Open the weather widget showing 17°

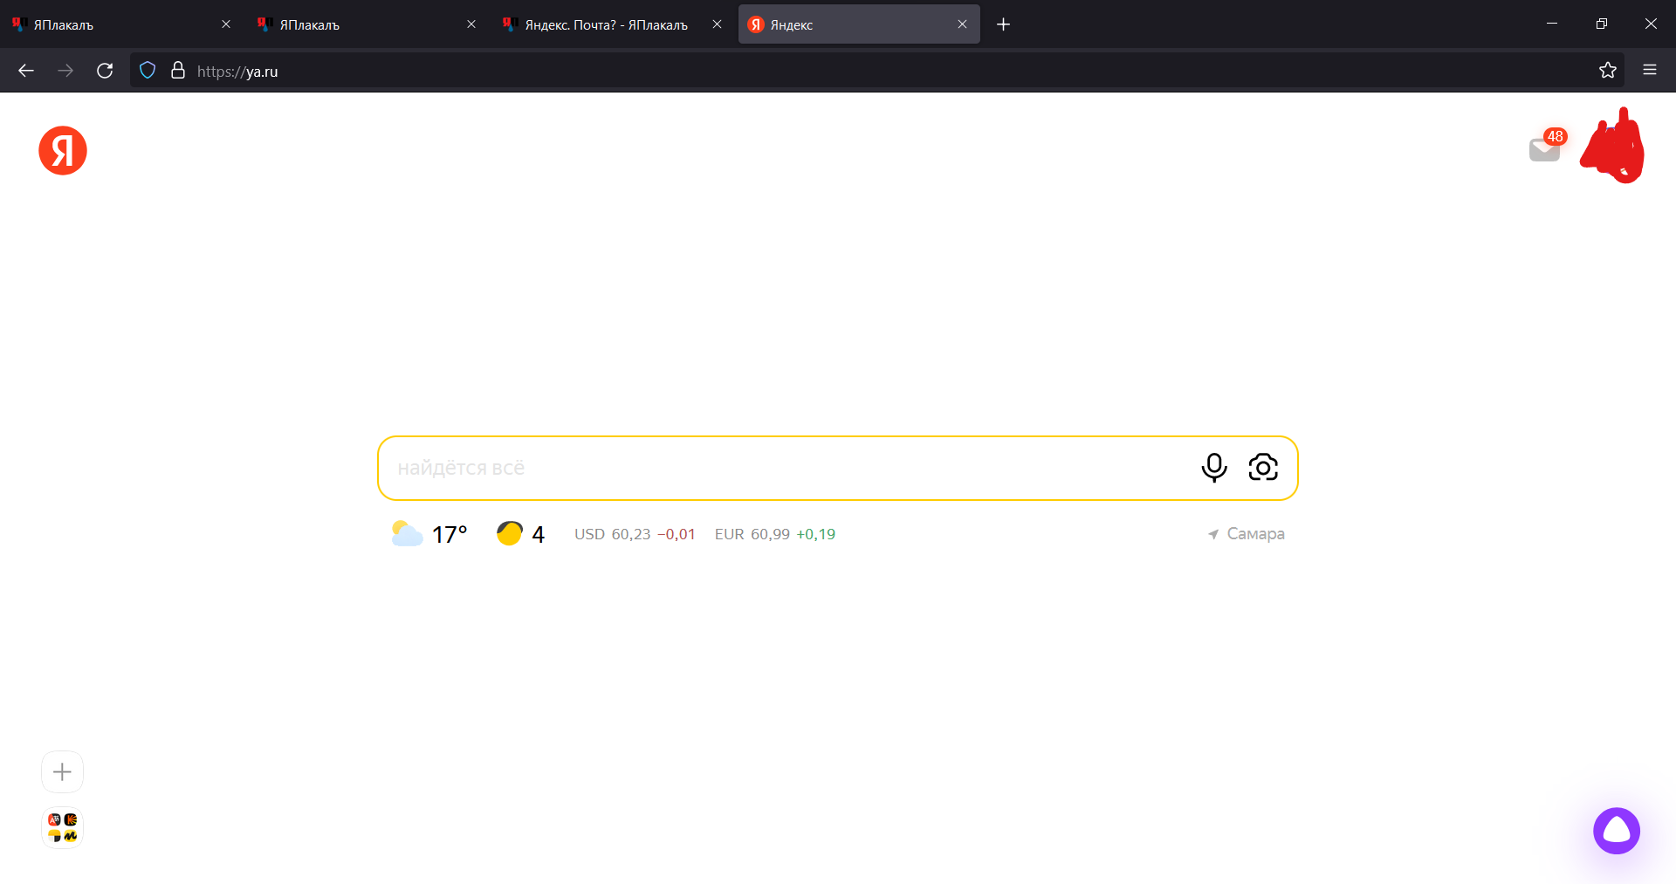coord(429,534)
